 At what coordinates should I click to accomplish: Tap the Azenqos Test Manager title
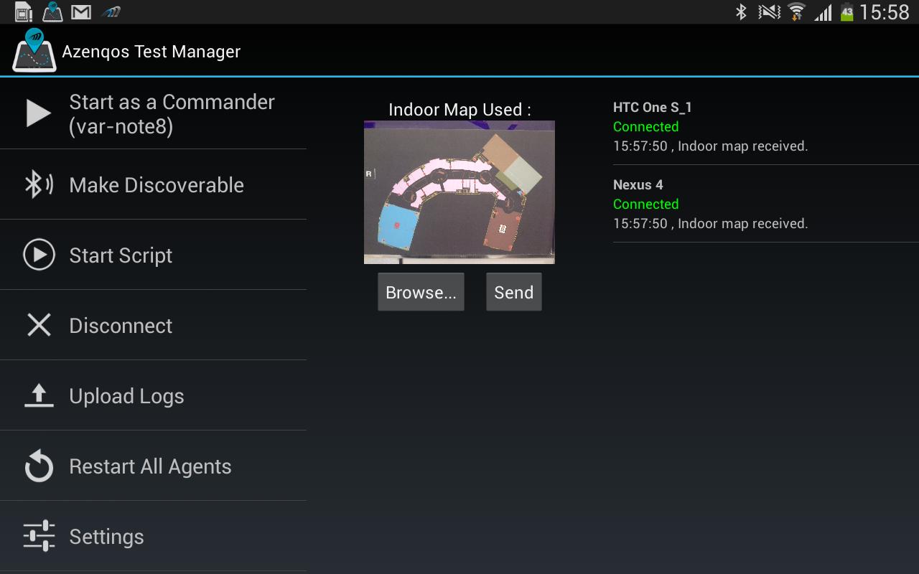point(151,52)
